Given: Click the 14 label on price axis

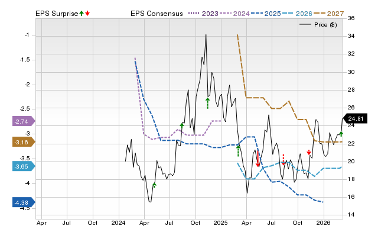Looking at the screenshot, I should click(351, 214).
